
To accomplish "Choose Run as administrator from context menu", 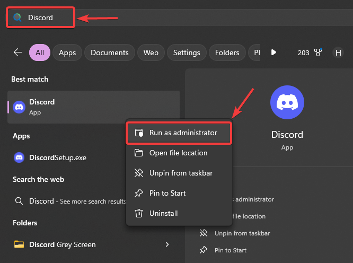I will tap(179, 133).
